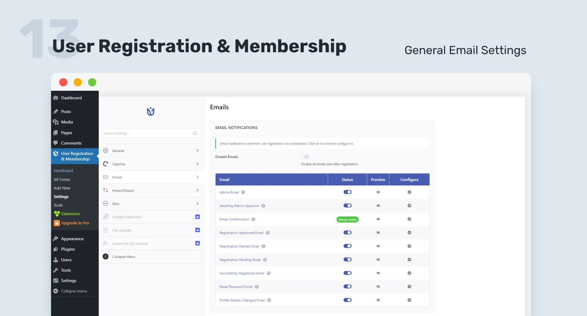Select Add New in plugin submenu
This screenshot has height=316, width=587.
[62, 188]
